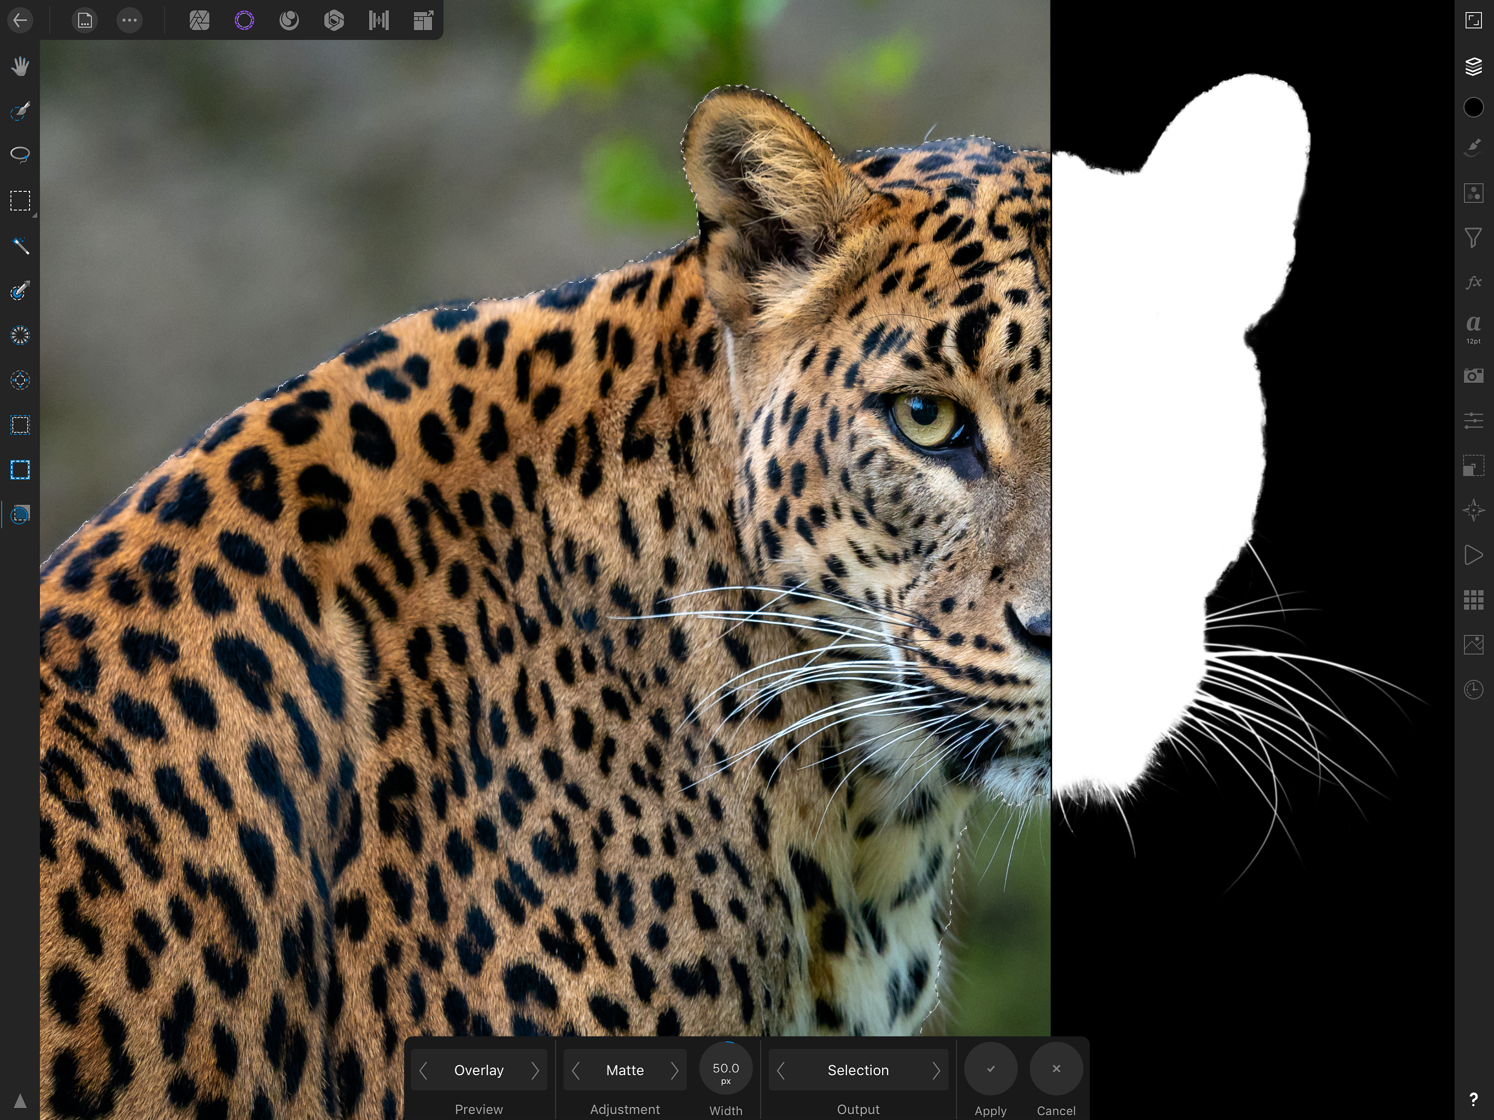Select the Flood Select magic wand tool

pos(20,246)
